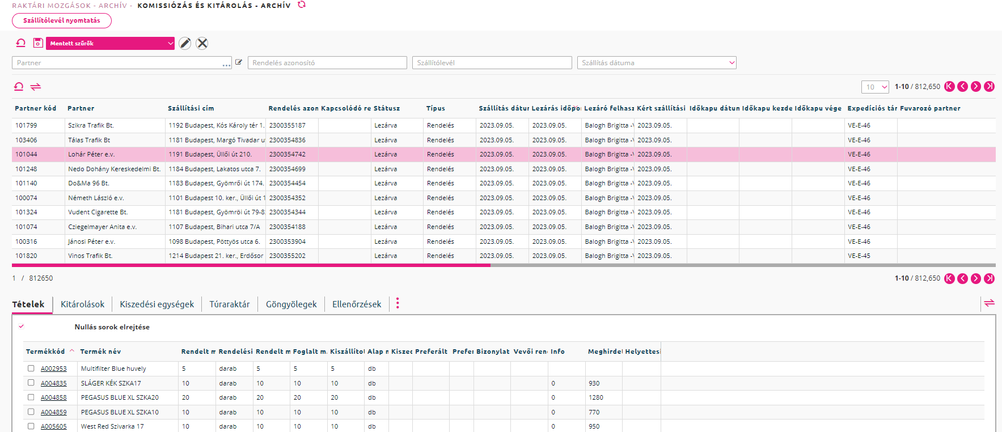Go to the previous page using the top pager

tap(962, 86)
